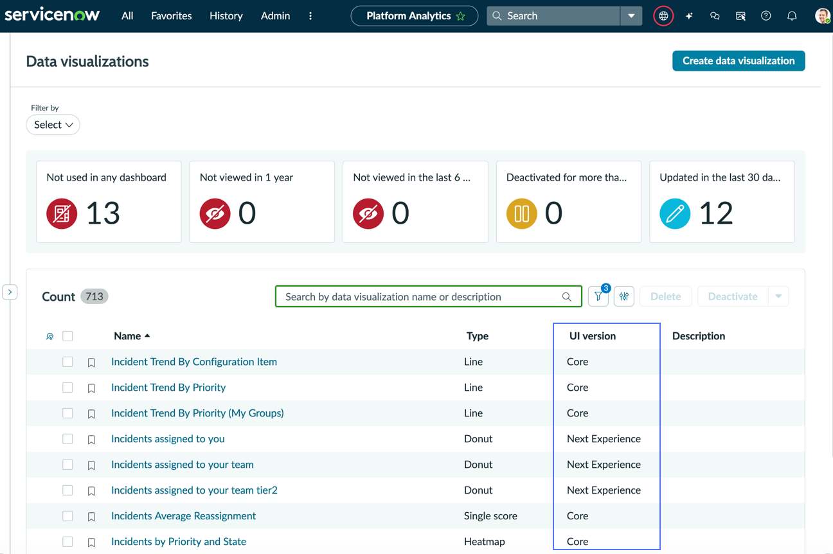Bookmark Incidents assigned to you row
This screenshot has height=554, width=833.
pyautogui.click(x=91, y=440)
